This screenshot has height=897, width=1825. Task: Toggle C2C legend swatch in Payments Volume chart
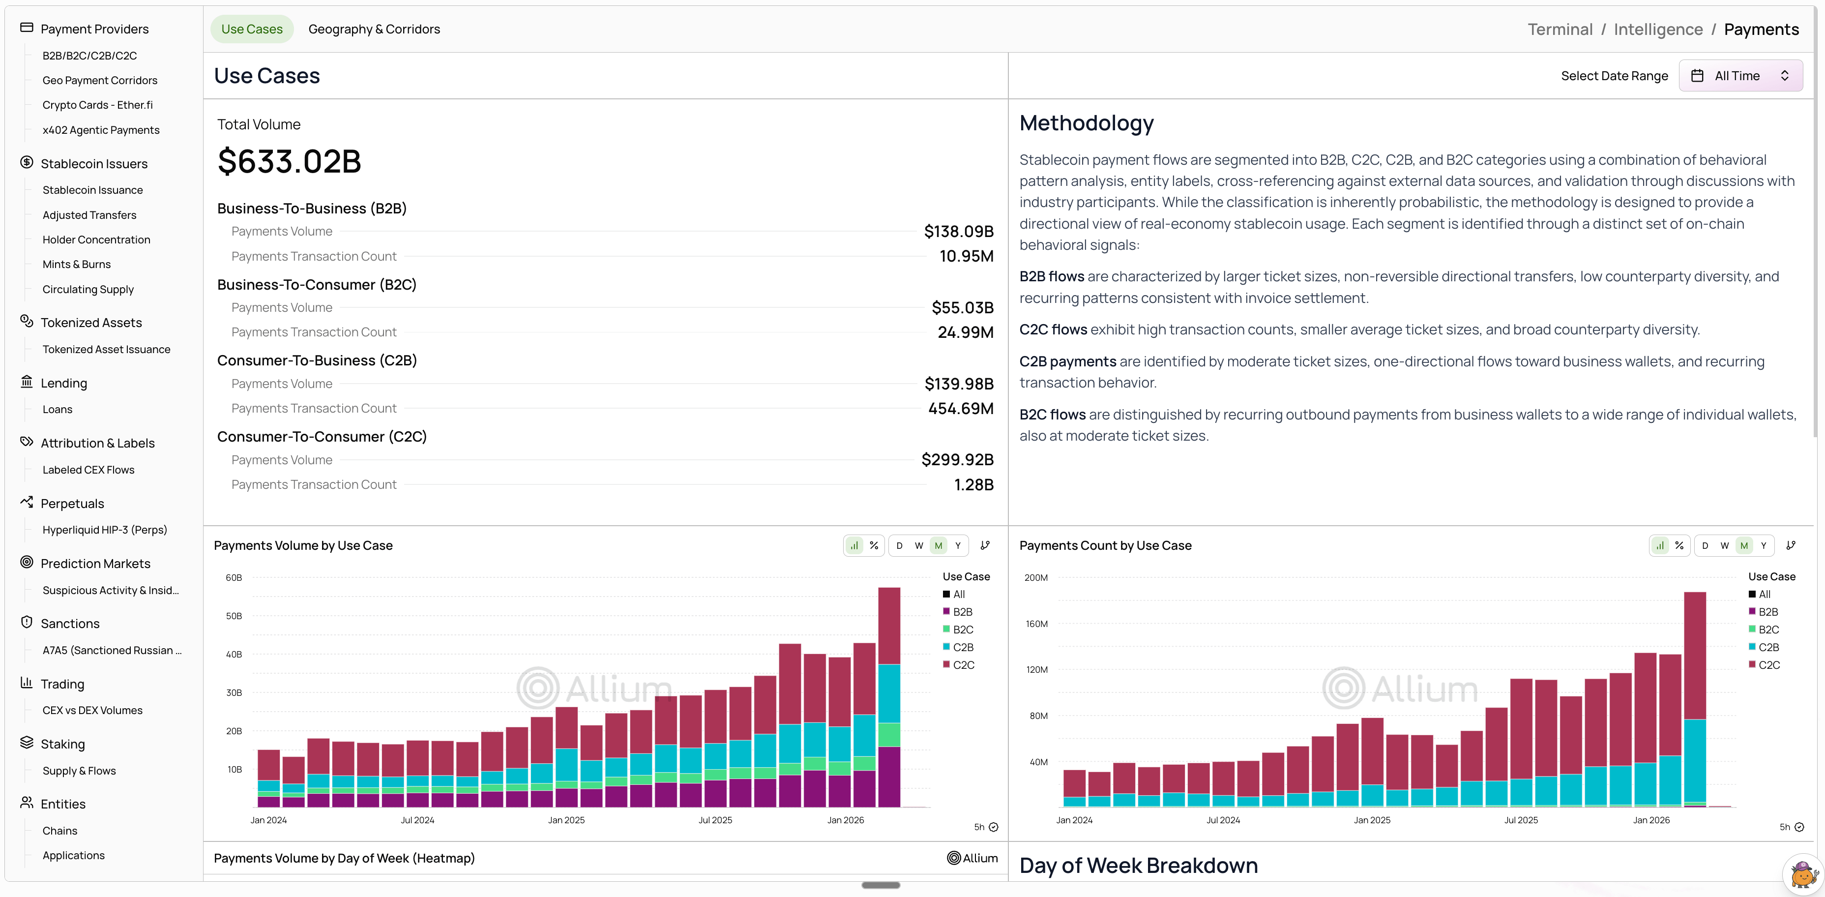coord(946,664)
